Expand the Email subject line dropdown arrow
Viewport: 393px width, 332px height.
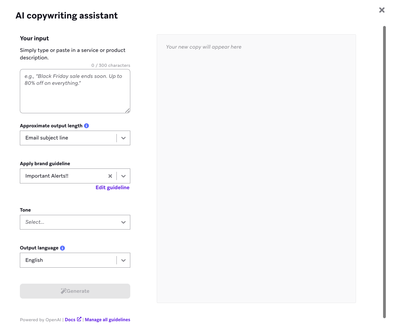(123, 138)
